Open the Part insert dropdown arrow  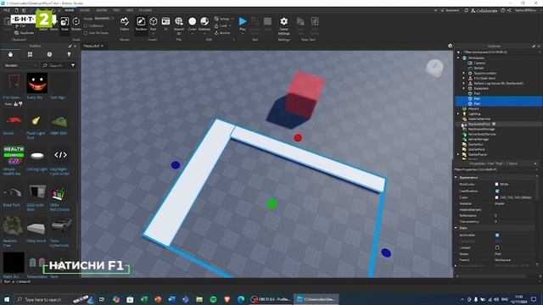pos(153,34)
